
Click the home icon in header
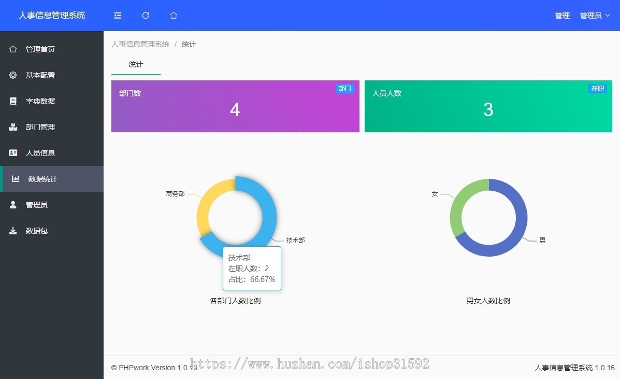click(173, 16)
